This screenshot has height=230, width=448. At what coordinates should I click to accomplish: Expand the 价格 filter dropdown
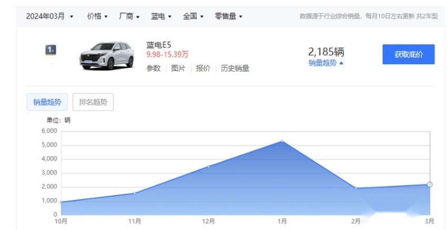97,16
